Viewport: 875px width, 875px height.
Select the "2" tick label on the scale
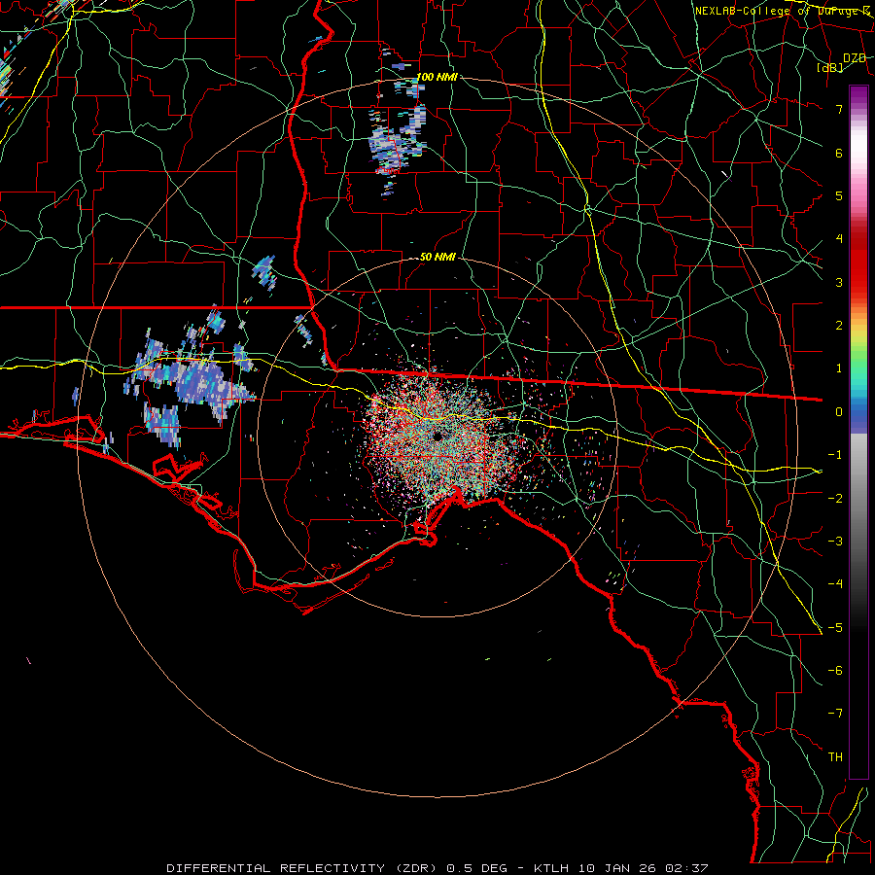pos(839,326)
